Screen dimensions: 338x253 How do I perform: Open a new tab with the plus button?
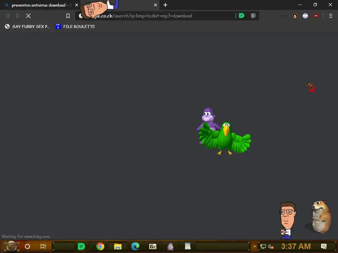pyautogui.click(x=165, y=5)
